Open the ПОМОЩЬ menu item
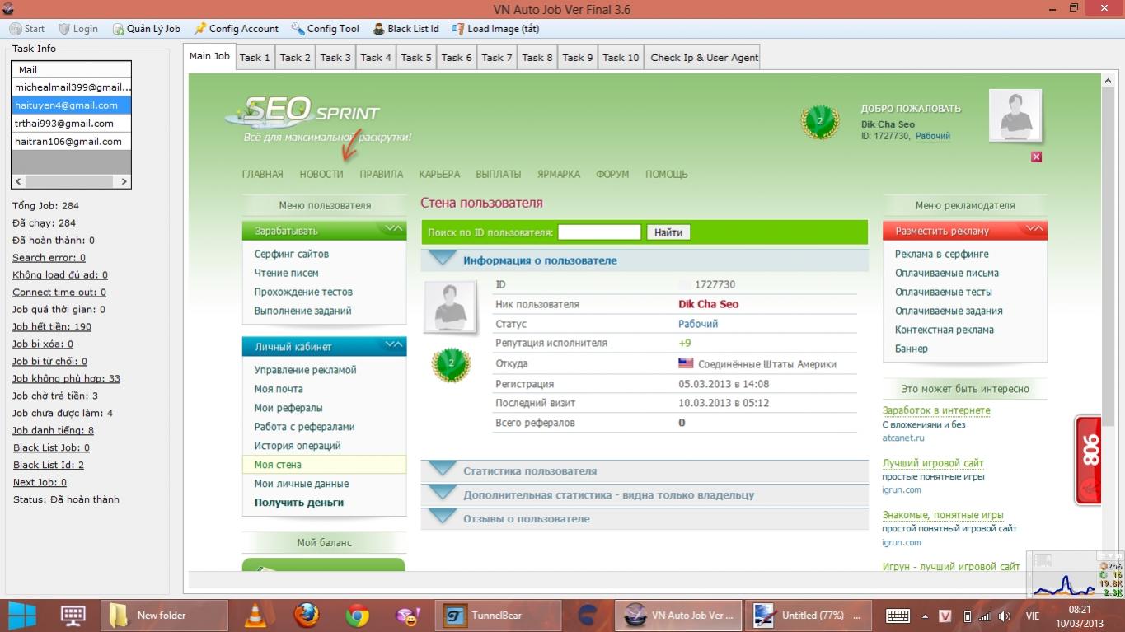 [667, 175]
